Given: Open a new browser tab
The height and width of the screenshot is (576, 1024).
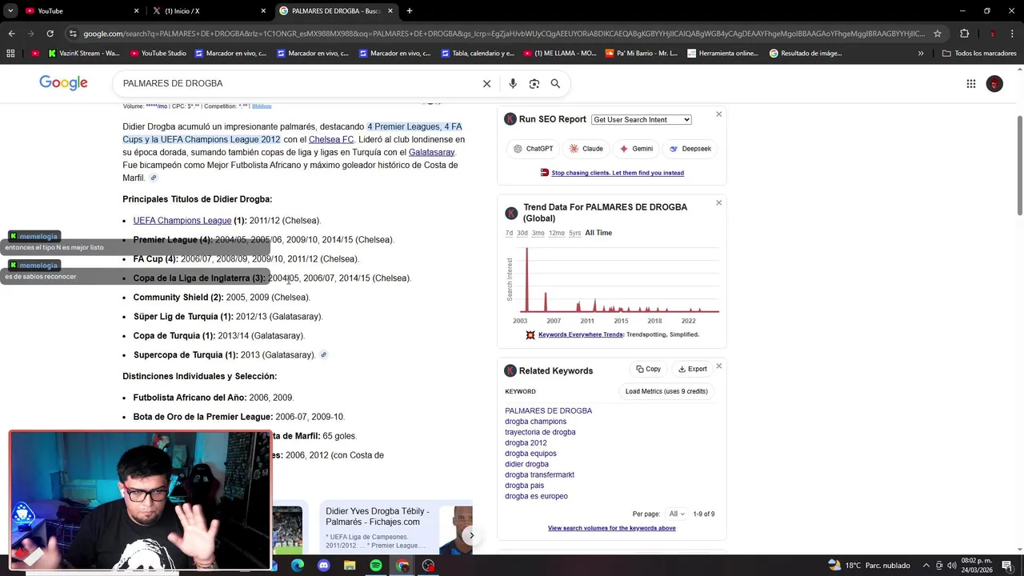Looking at the screenshot, I should (x=410, y=10).
